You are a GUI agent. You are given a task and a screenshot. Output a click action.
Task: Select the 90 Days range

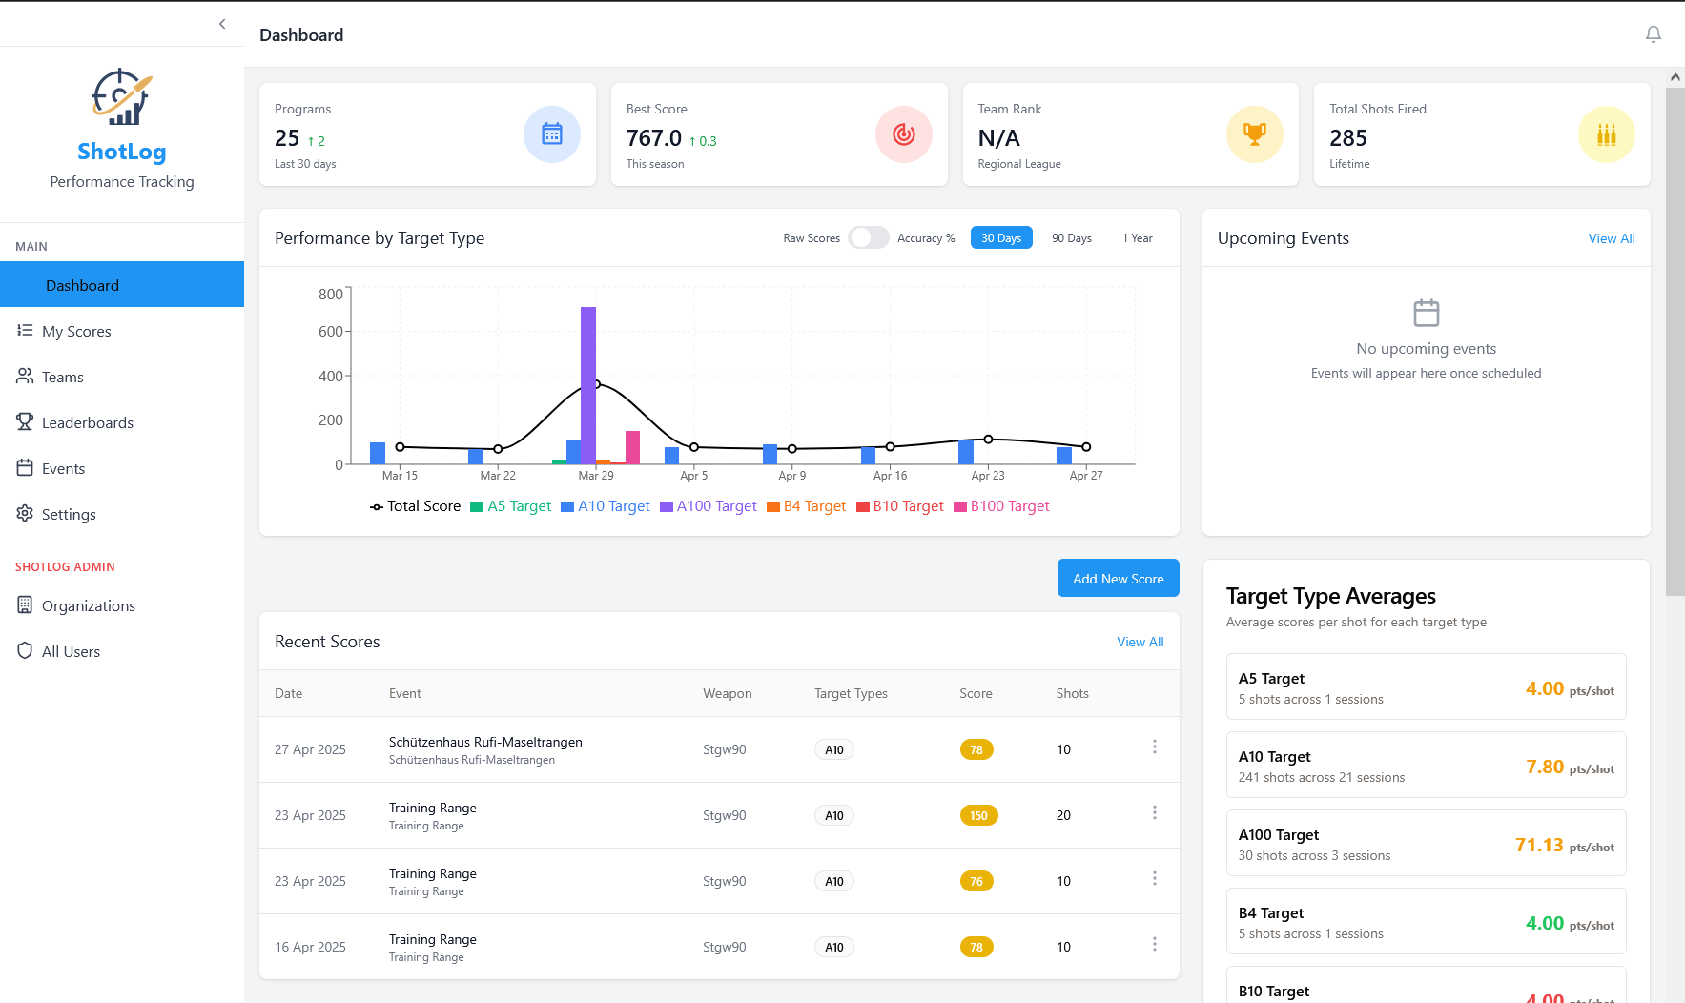coord(1071,238)
